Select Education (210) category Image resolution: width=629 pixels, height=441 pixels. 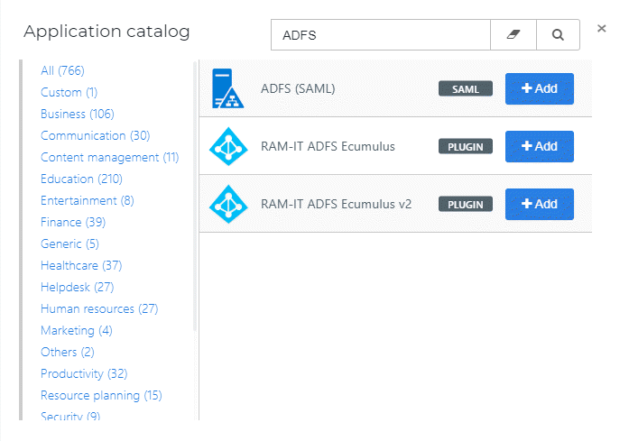[81, 179]
